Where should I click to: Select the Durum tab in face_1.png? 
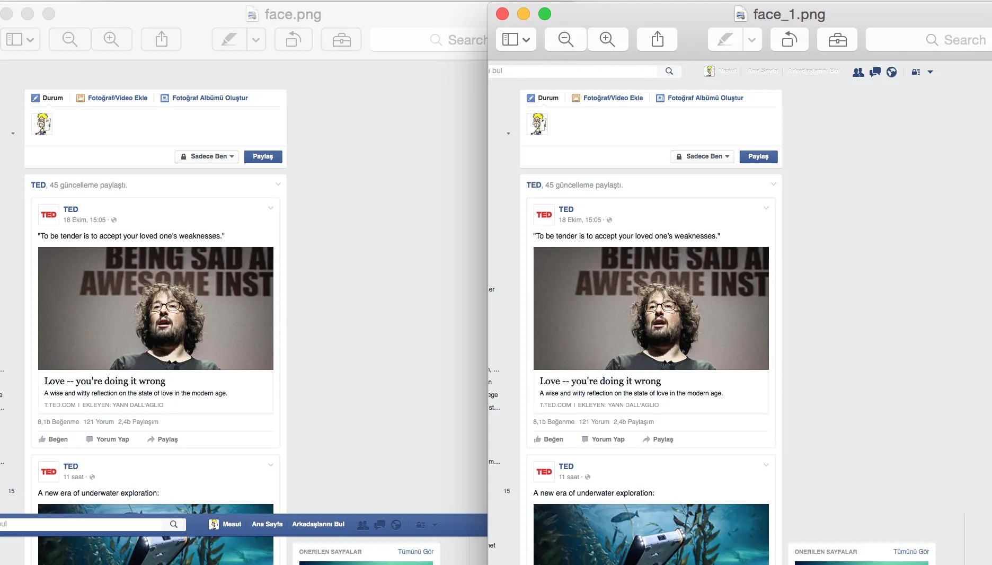543,98
